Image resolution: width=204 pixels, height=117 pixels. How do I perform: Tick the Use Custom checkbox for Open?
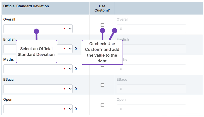102,105
